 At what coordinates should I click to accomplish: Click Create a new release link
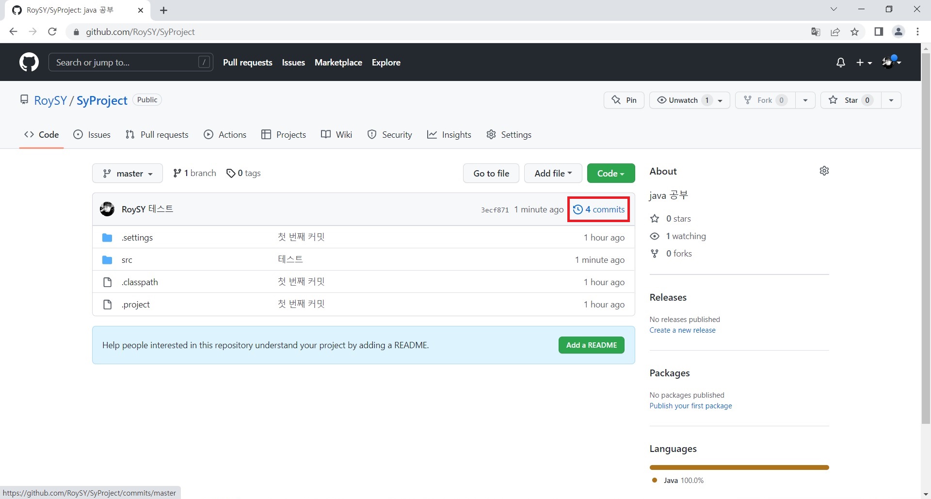coord(682,330)
